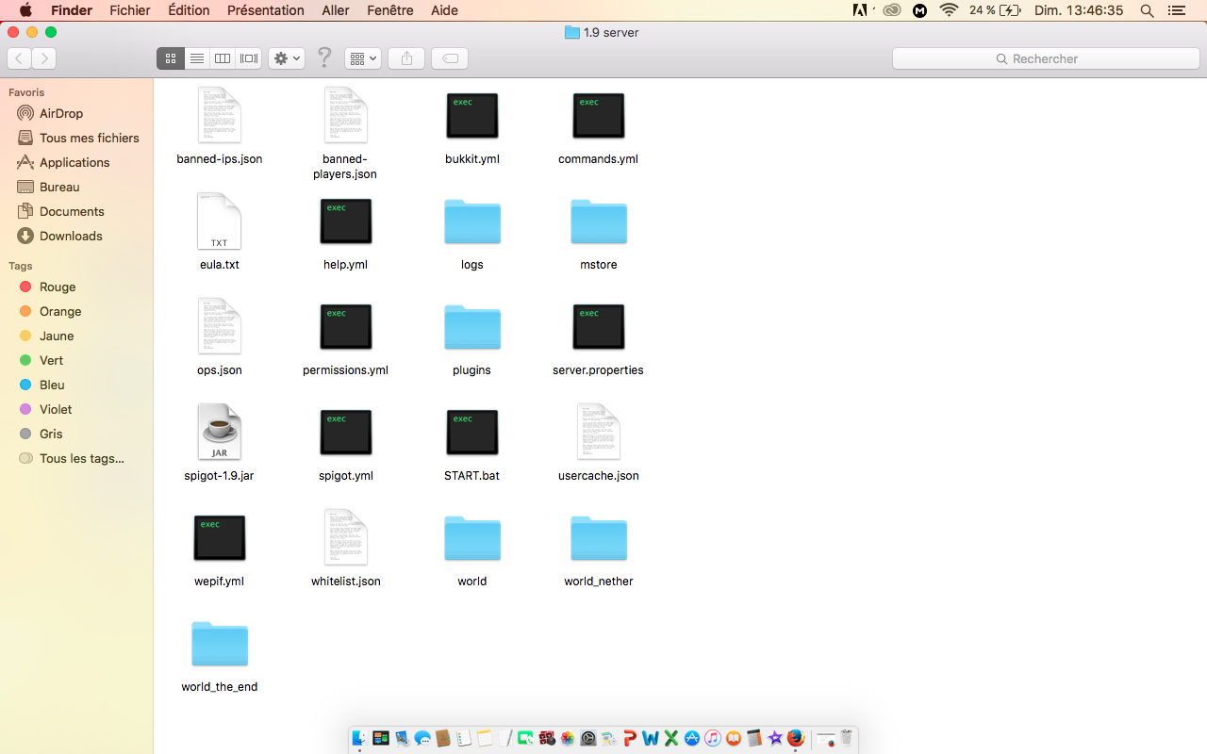Click the date and time clock
This screenshot has height=754, width=1207.
[1079, 10]
